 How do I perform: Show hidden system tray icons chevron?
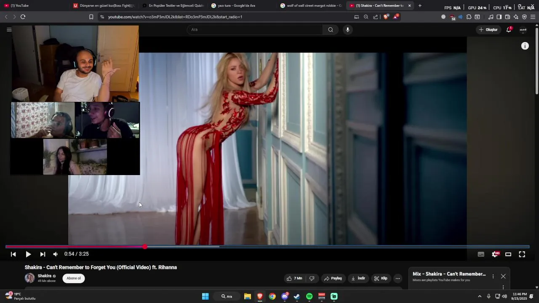coord(479,296)
